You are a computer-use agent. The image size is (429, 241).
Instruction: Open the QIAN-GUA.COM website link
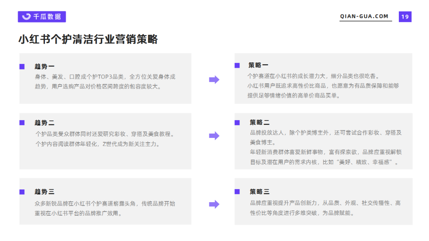point(364,17)
